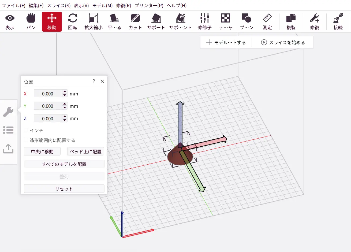
Task: Open the ファイル(F) menu
Action: coord(13,5)
